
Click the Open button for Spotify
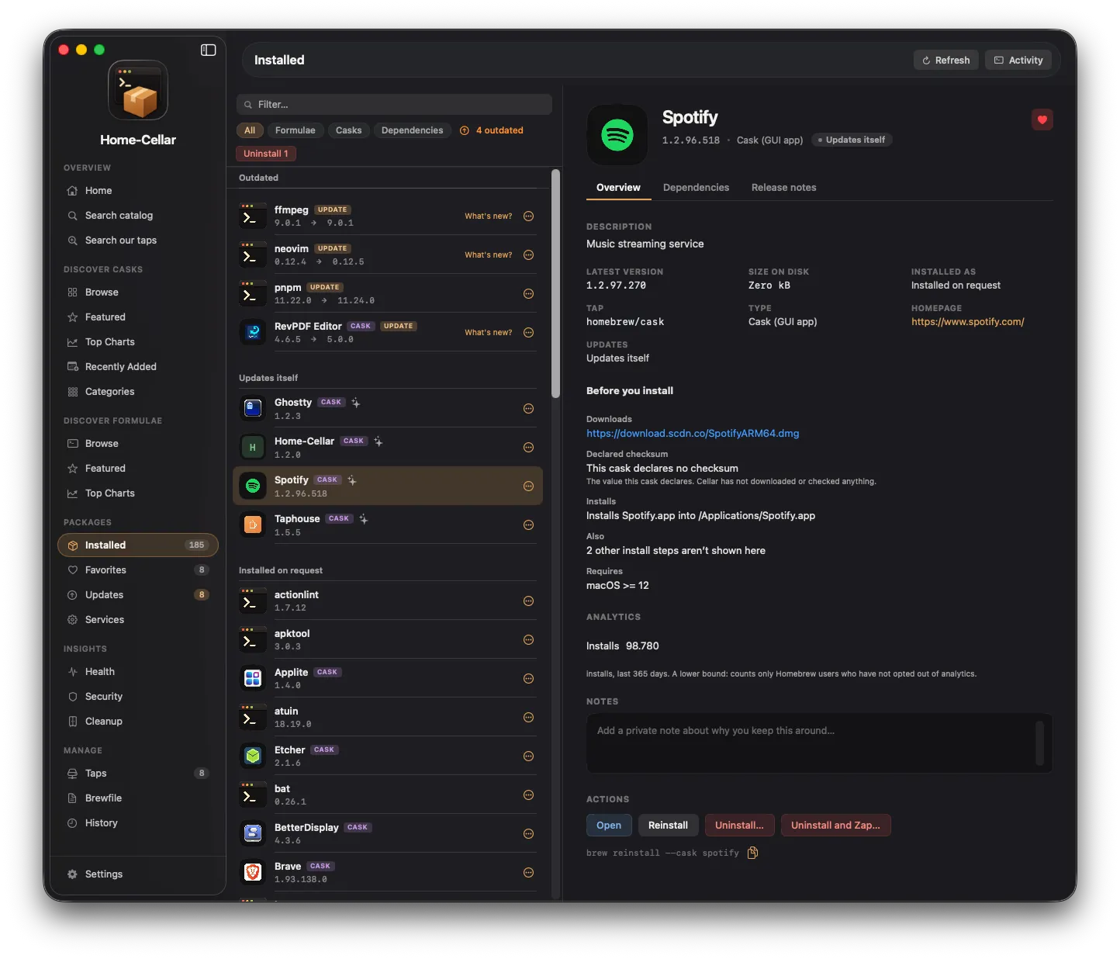pyautogui.click(x=609, y=826)
